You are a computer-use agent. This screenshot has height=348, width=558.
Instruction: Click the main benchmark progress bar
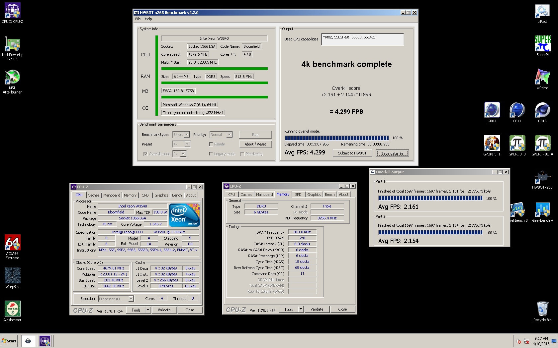[336, 138]
